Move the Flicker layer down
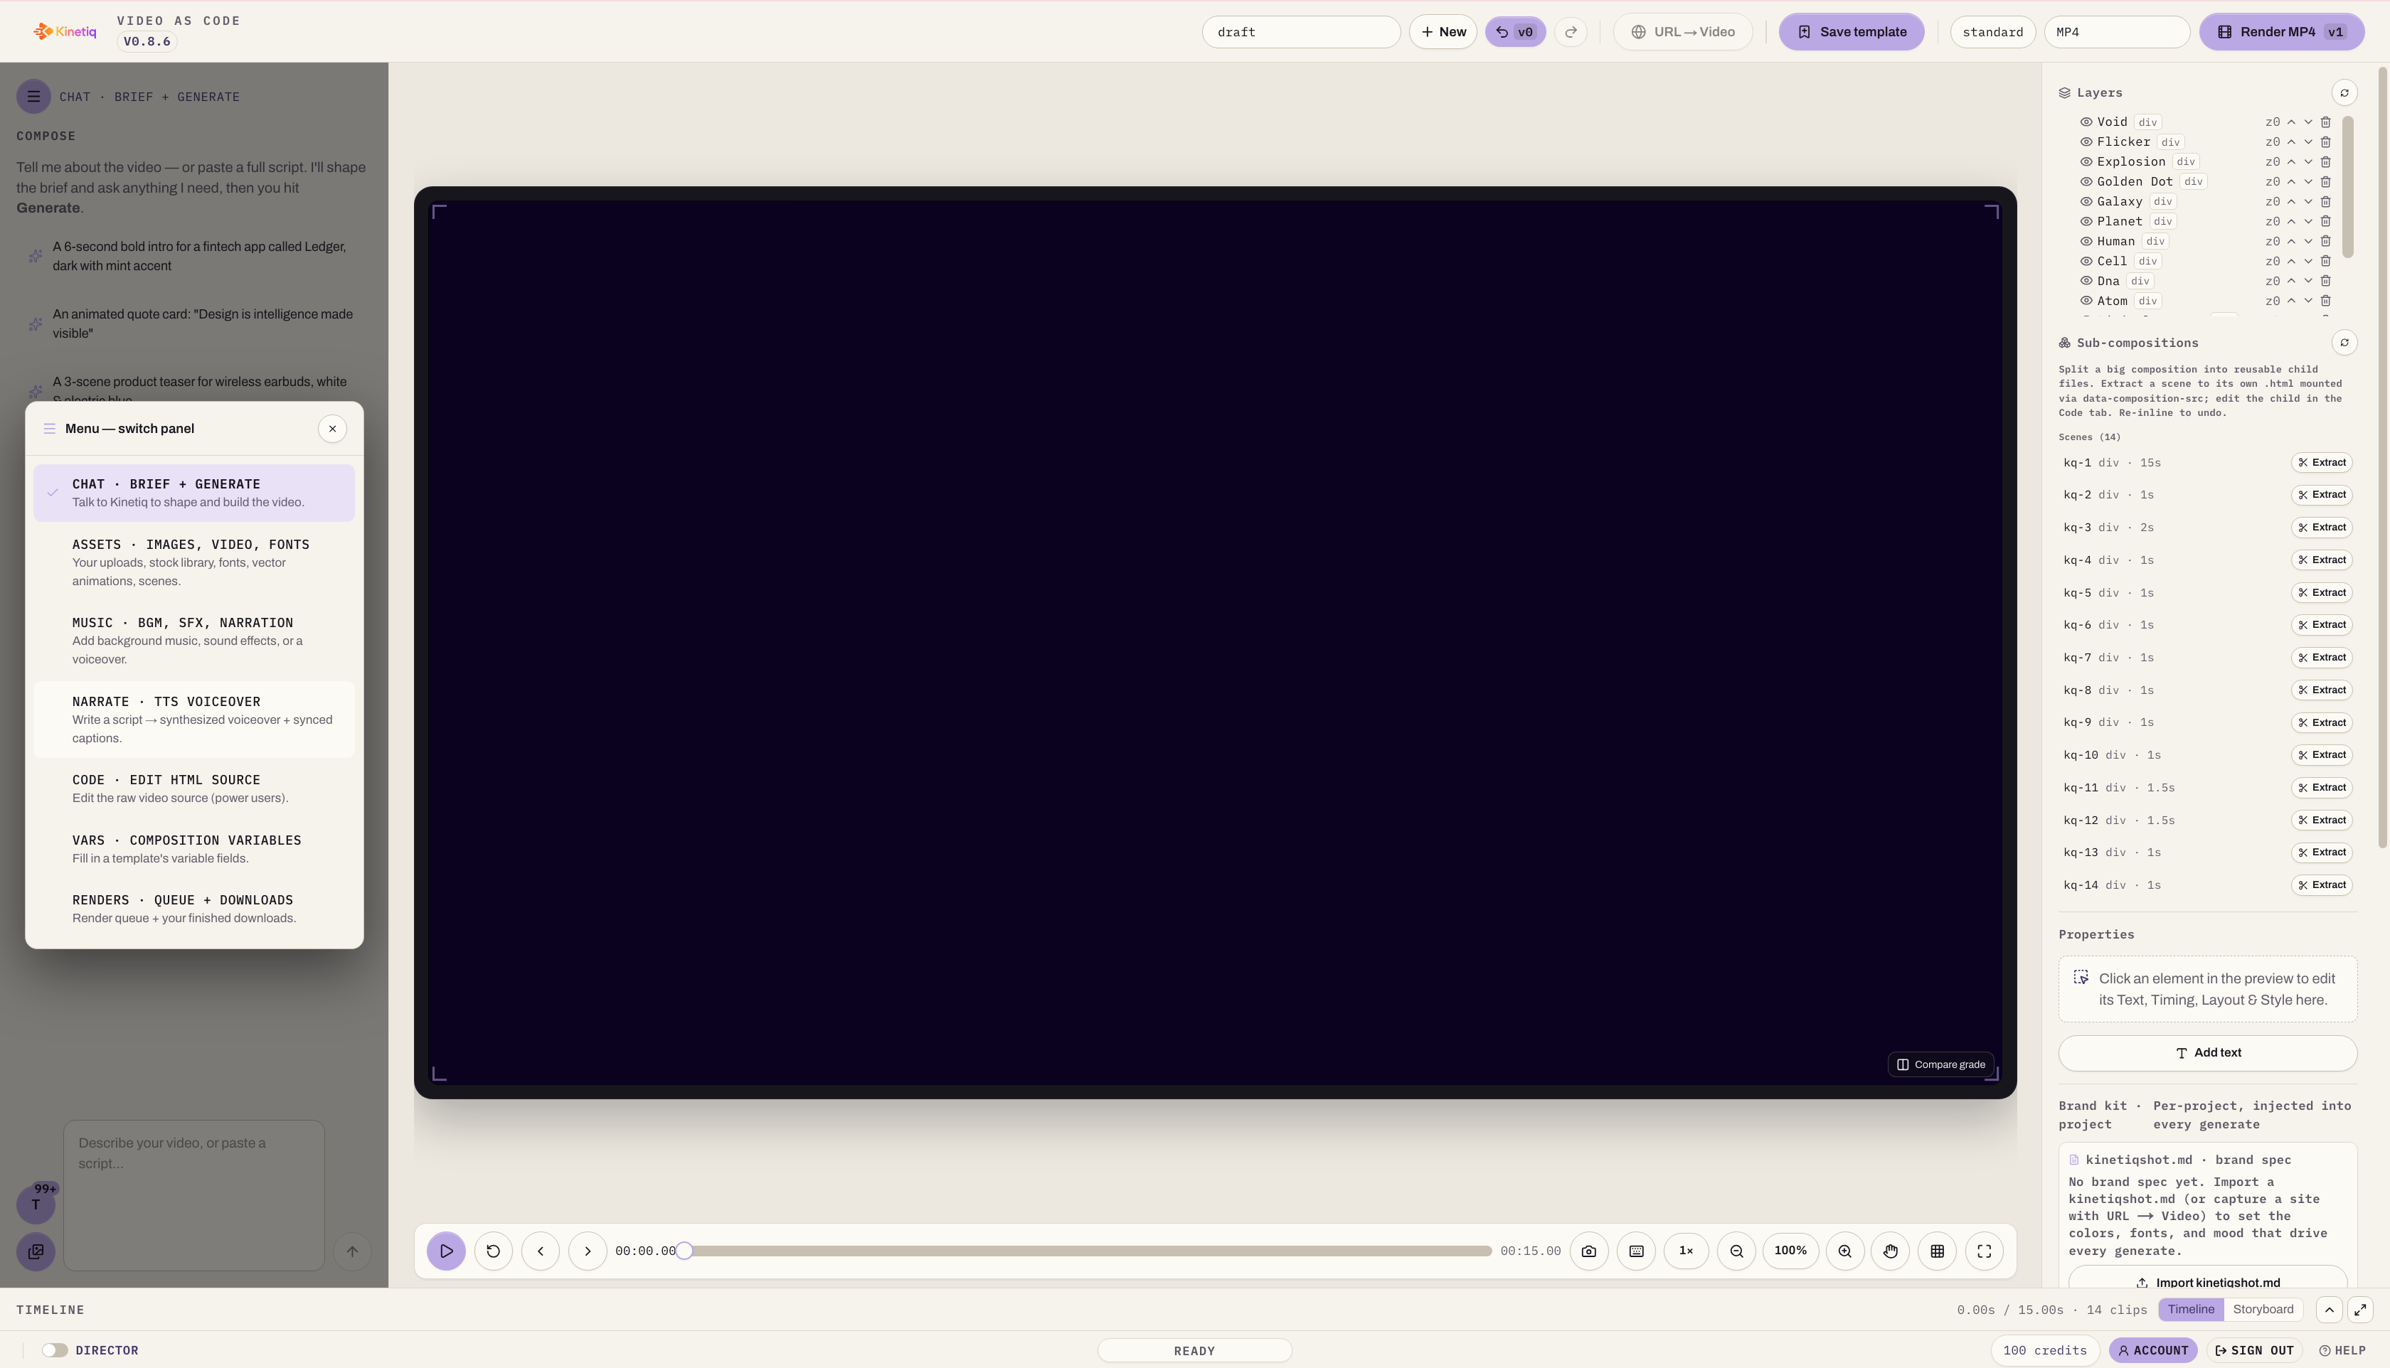Viewport: 2390px width, 1368px height. coord(2308,142)
